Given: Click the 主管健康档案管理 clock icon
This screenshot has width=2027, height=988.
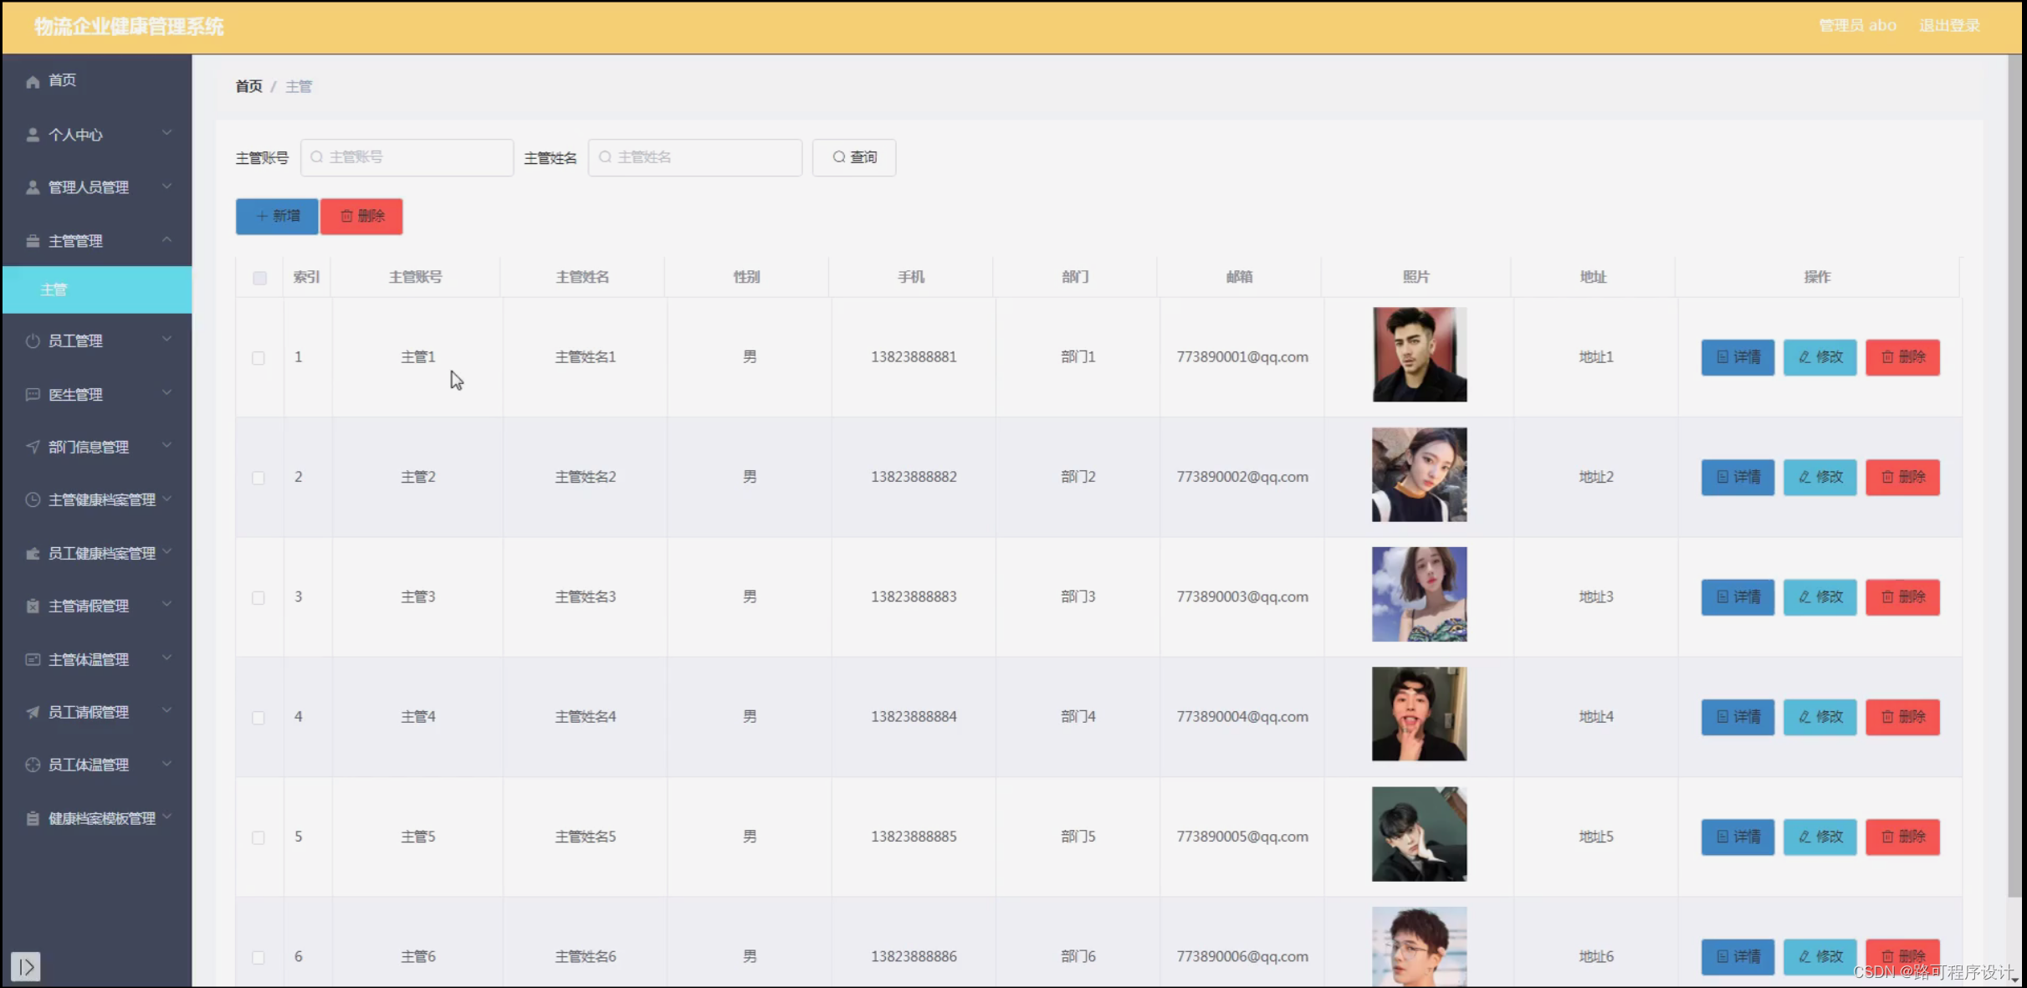Looking at the screenshot, I should coord(33,499).
